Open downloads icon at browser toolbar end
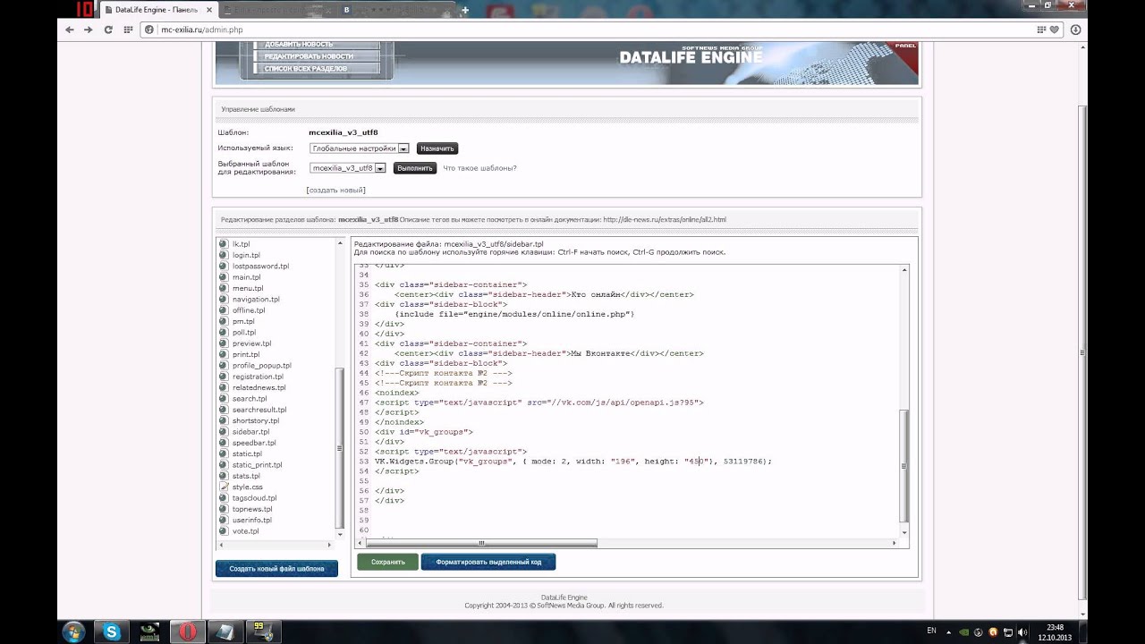This screenshot has width=1145, height=644. click(1075, 30)
